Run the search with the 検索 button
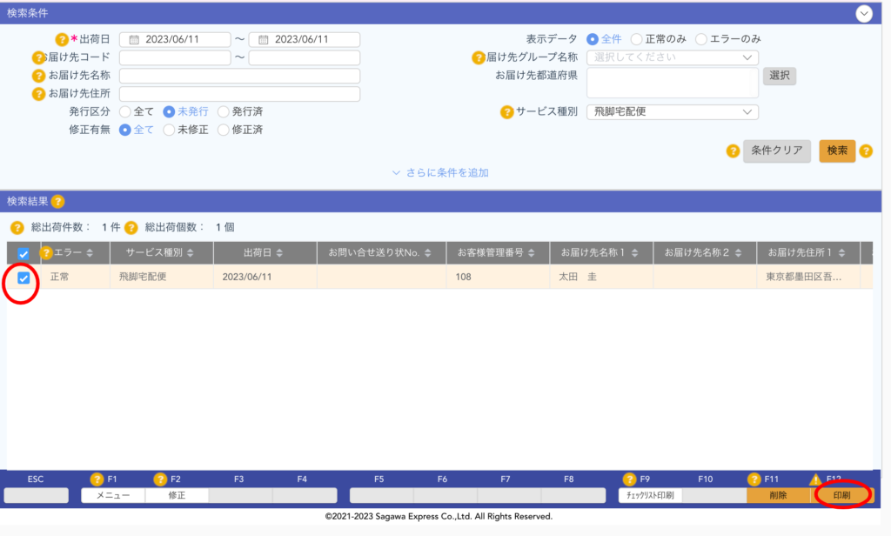Viewport: 891px width, 536px height. tap(836, 151)
